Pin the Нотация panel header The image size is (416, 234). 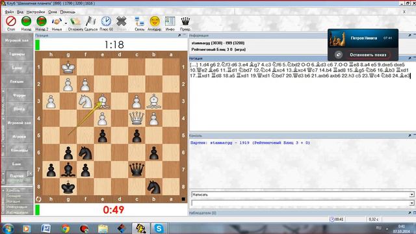pos(409,58)
